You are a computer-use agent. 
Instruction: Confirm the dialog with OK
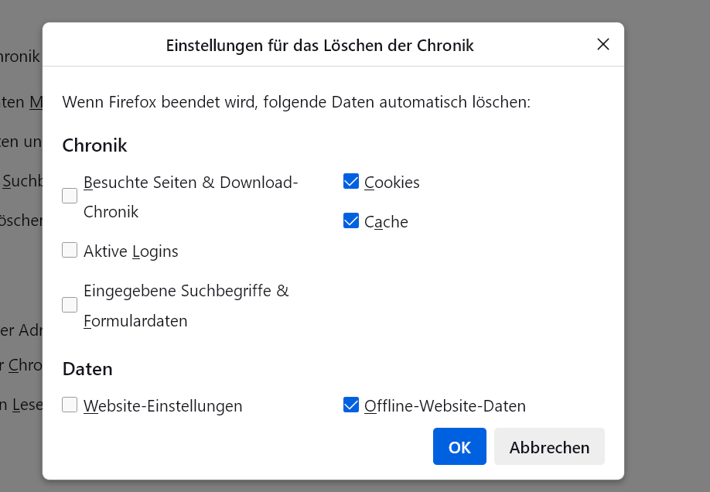459,446
